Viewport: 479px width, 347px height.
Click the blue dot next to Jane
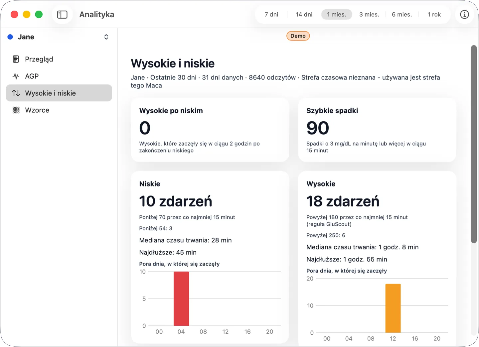10,37
